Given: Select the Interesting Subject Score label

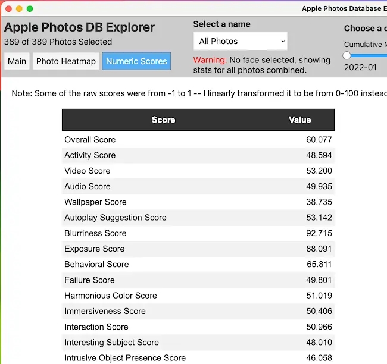Looking at the screenshot, I should [x=112, y=343].
